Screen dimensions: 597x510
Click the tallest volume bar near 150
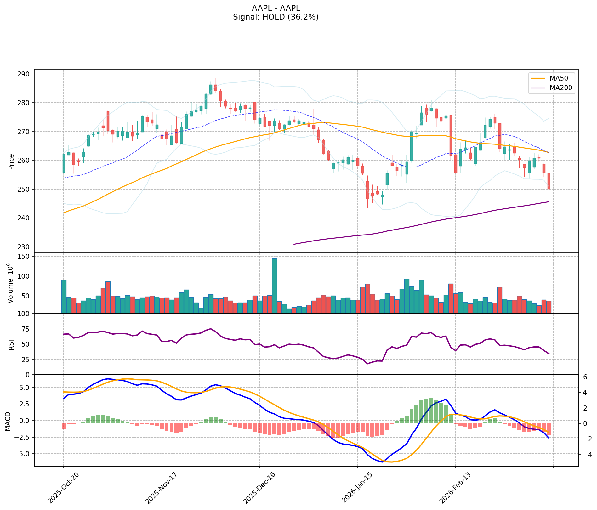pyautogui.click(x=275, y=286)
